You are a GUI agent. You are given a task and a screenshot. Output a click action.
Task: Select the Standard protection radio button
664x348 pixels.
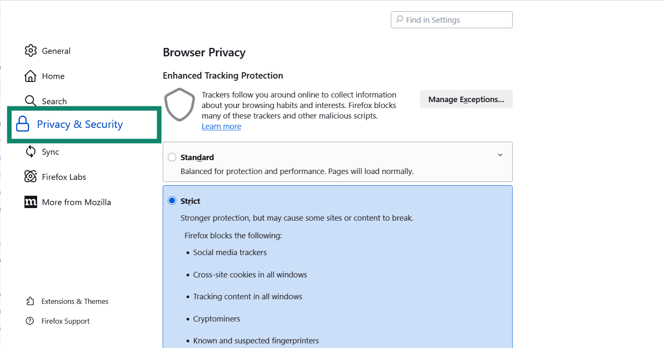172,157
